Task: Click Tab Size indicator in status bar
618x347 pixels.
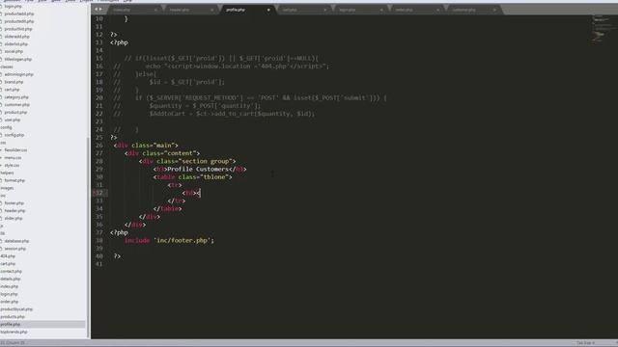Action: pos(585,343)
